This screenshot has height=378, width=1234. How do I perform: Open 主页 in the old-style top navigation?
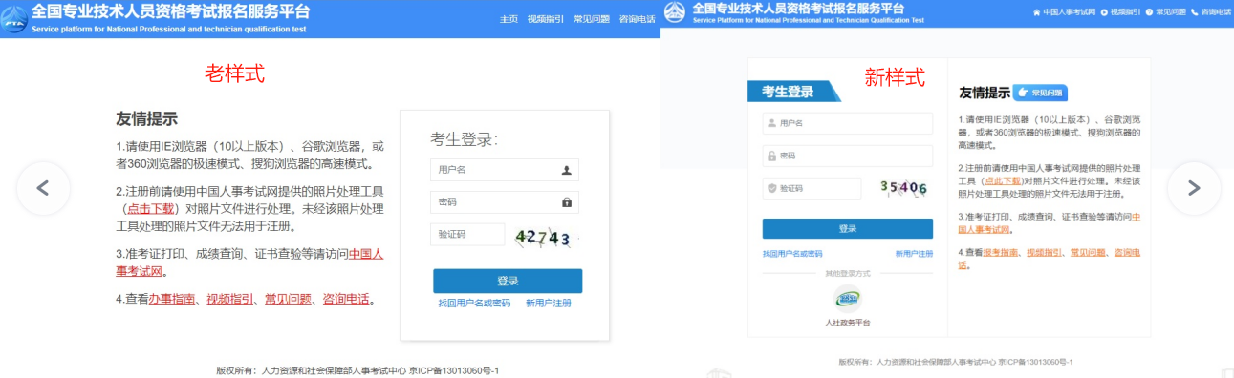[x=509, y=19]
